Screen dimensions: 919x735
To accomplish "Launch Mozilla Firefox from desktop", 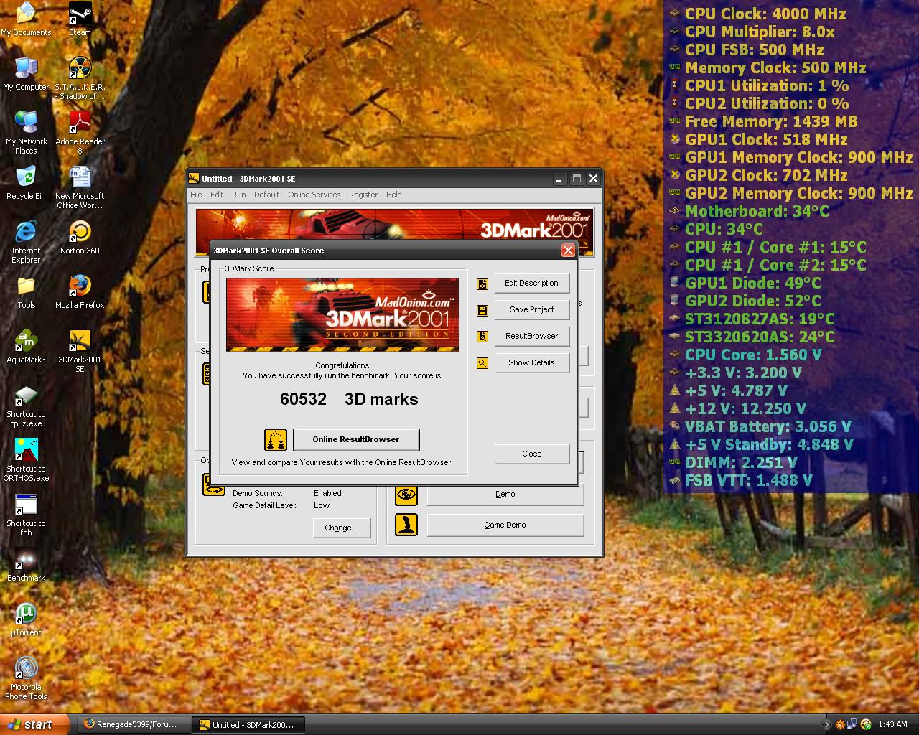I will (80, 292).
